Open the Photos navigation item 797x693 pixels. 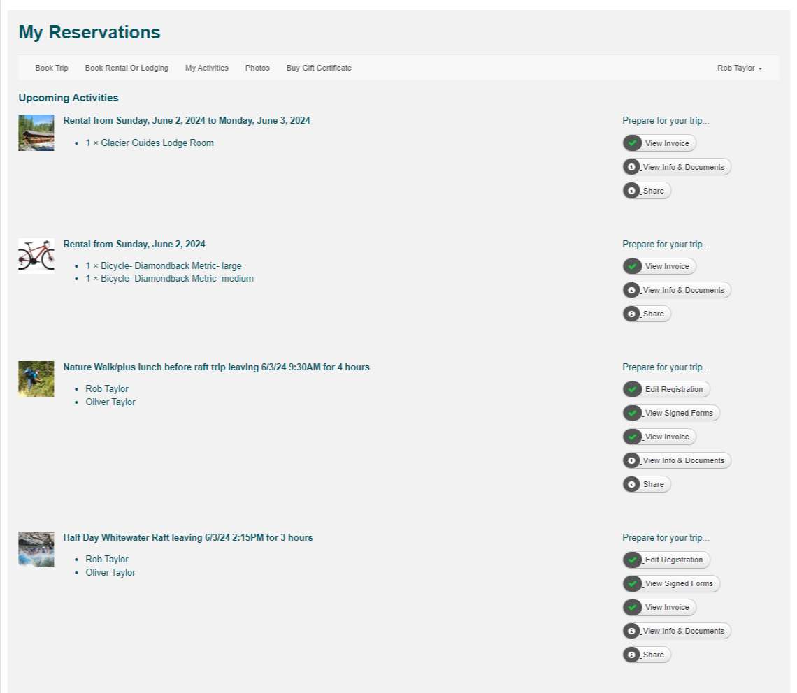coord(257,68)
